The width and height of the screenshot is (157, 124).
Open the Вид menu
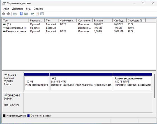click(28, 9)
